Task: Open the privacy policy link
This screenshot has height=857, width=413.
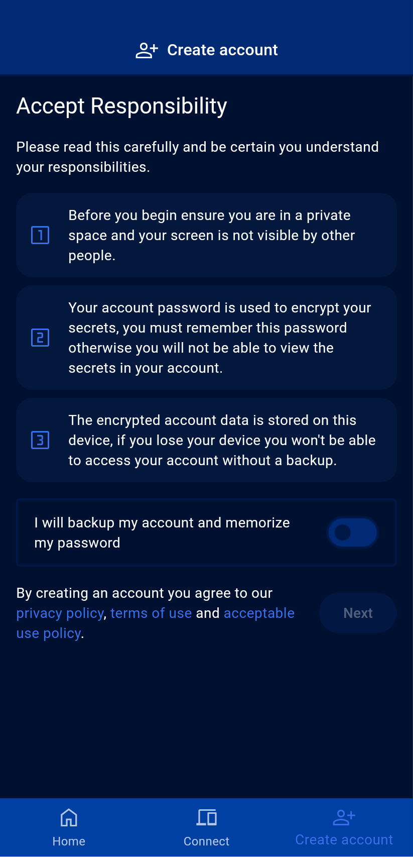Action: point(60,613)
